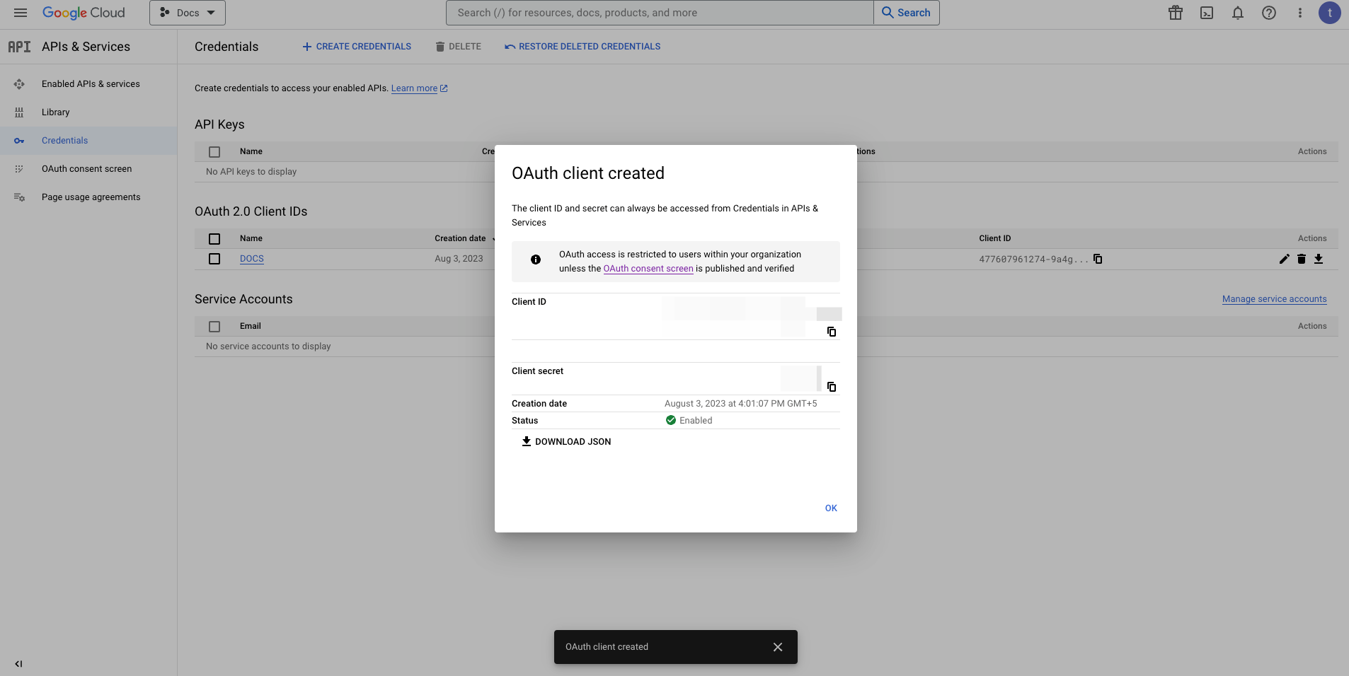Select Credentials in the sidebar

[x=64, y=141]
